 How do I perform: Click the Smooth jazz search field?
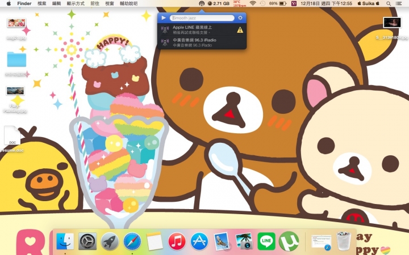click(202, 18)
